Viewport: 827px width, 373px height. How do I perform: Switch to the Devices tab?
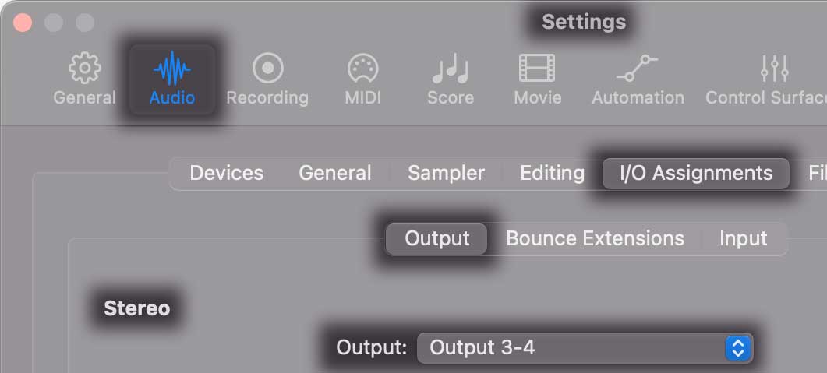[227, 173]
